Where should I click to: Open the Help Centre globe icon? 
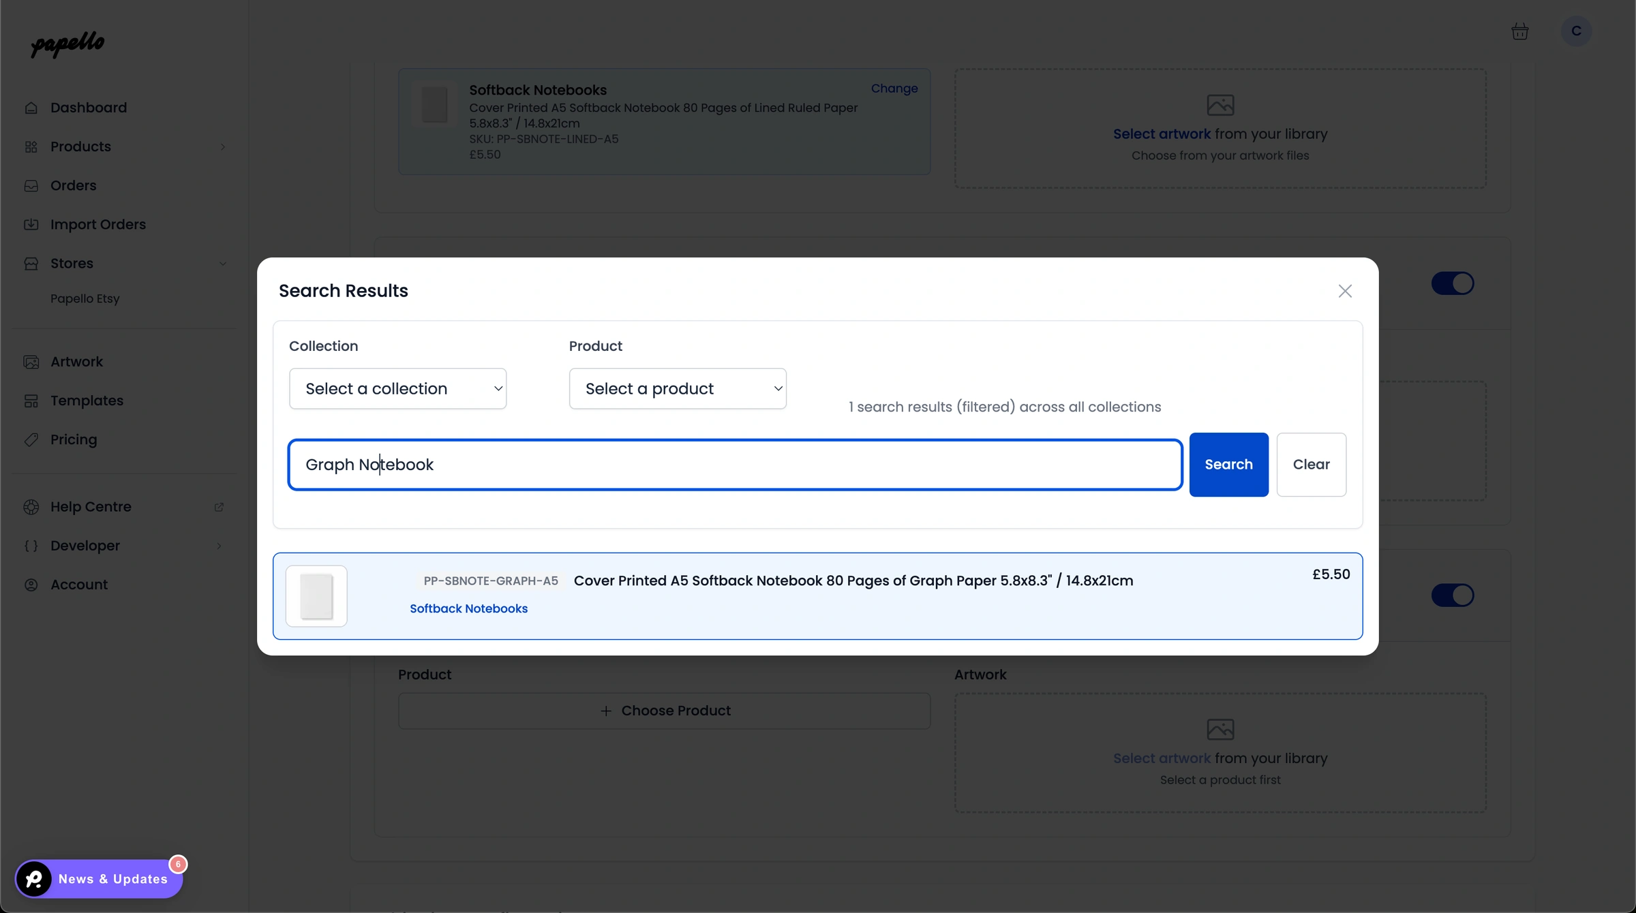31,506
